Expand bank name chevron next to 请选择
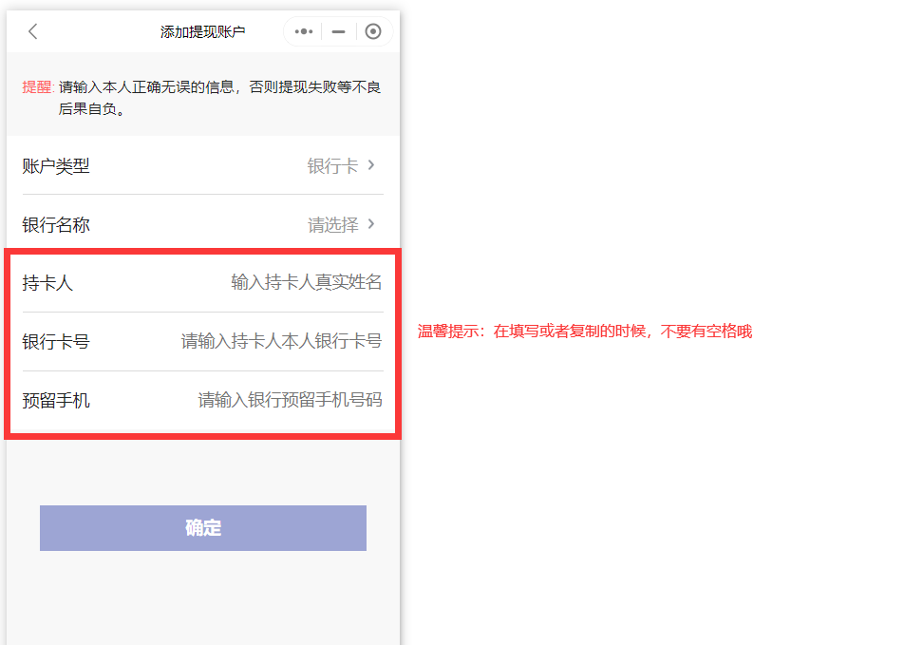The image size is (904, 645). [x=371, y=224]
